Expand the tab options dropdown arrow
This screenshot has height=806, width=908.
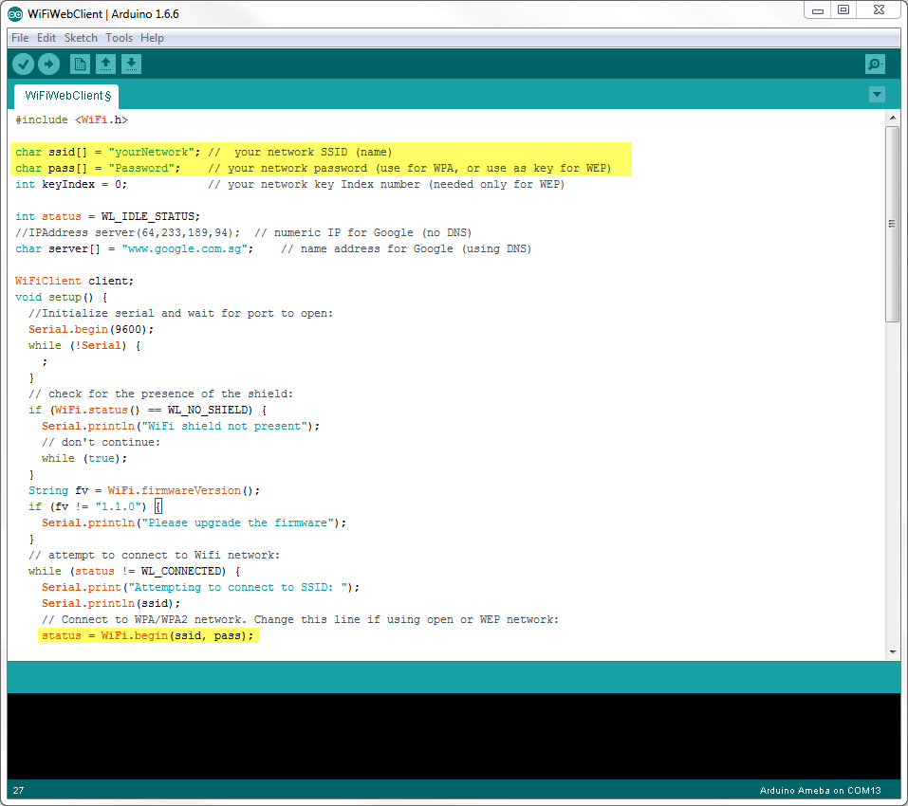point(877,95)
